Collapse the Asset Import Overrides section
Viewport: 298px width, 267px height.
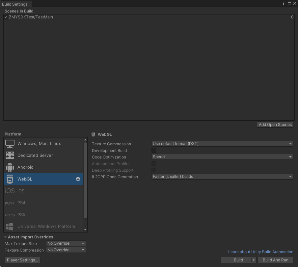pyautogui.click(x=5, y=237)
